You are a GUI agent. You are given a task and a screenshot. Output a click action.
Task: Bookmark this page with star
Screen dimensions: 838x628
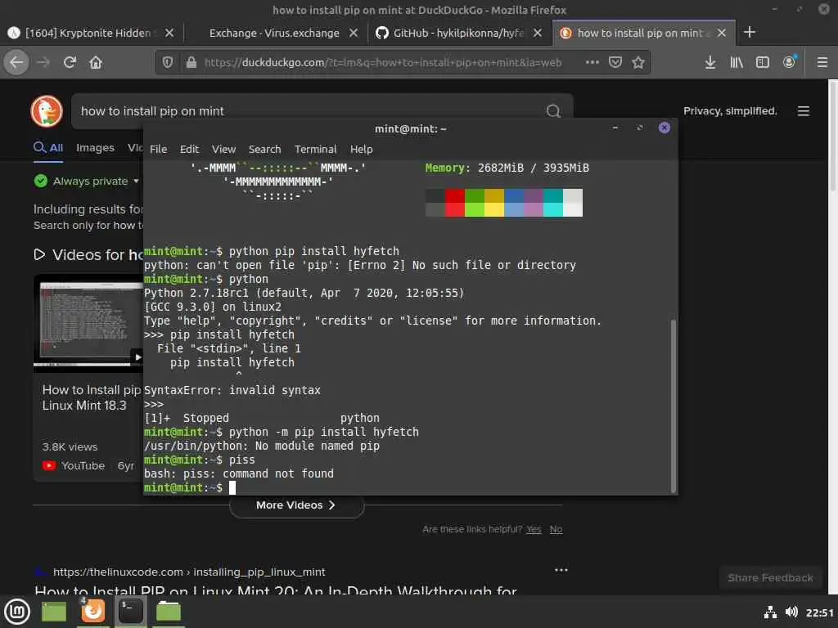pyautogui.click(x=638, y=62)
